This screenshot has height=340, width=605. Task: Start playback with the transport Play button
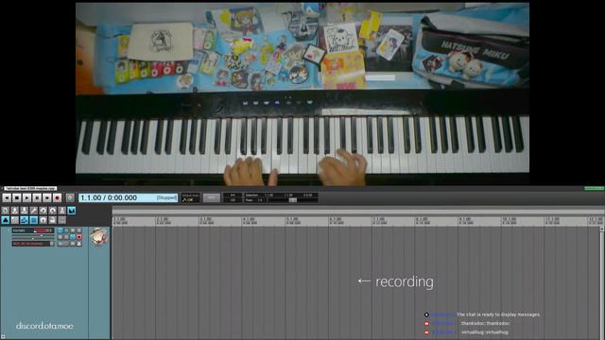tap(27, 197)
